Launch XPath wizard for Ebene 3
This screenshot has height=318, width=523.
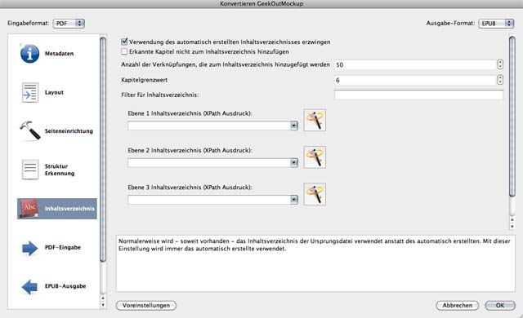[x=315, y=194]
